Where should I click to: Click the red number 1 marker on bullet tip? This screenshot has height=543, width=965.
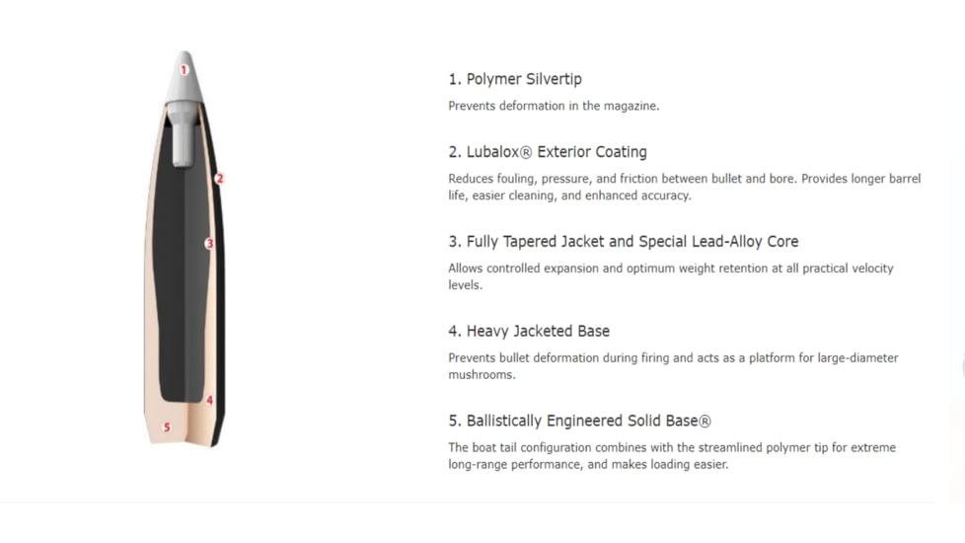pyautogui.click(x=184, y=70)
